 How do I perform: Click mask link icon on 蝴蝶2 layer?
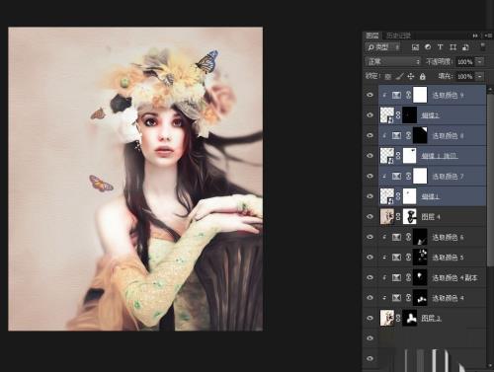click(x=398, y=115)
